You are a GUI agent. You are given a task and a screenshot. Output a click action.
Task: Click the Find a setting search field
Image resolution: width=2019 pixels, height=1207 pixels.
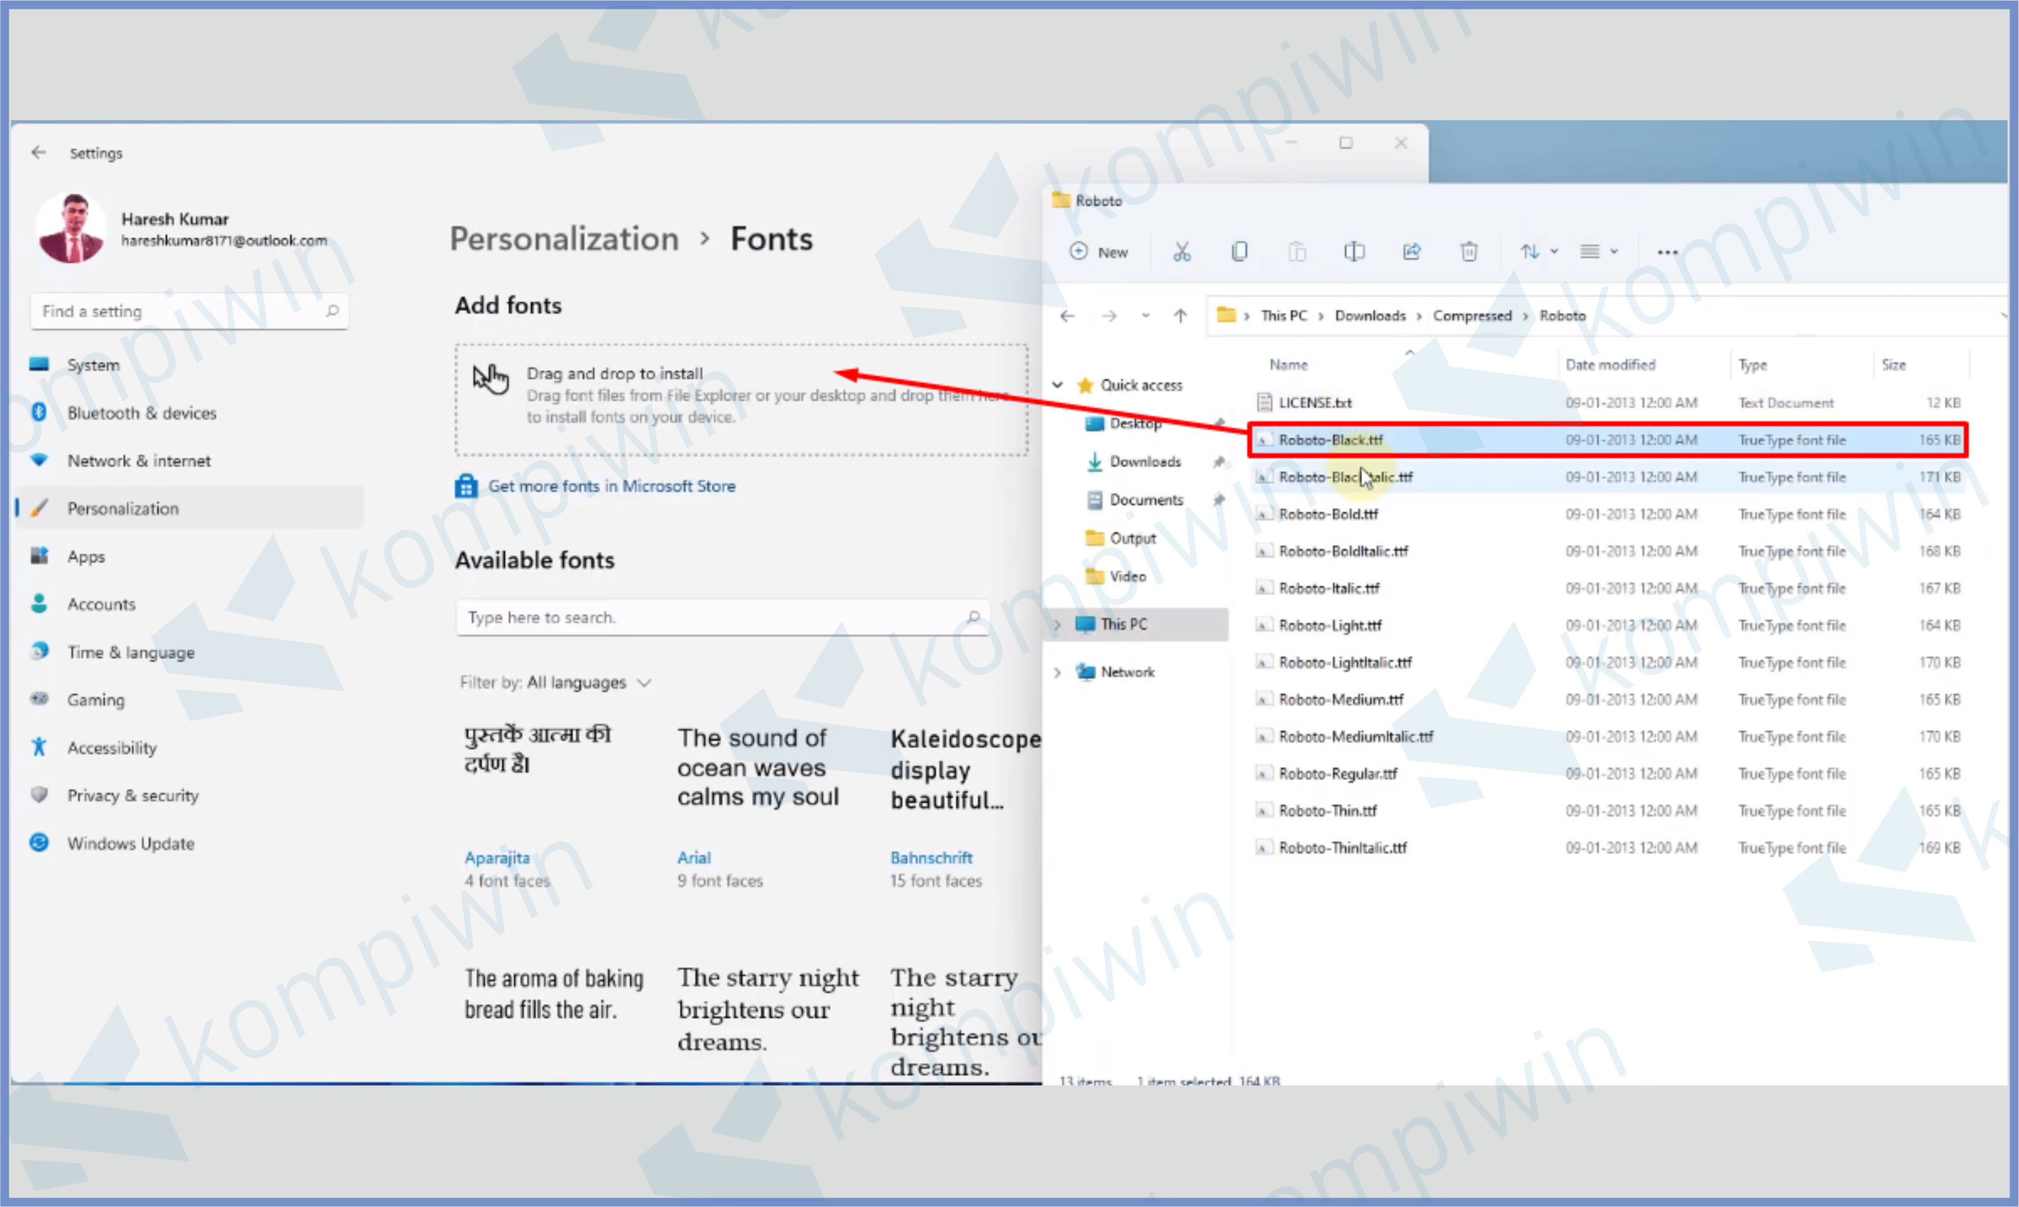pyautogui.click(x=189, y=311)
